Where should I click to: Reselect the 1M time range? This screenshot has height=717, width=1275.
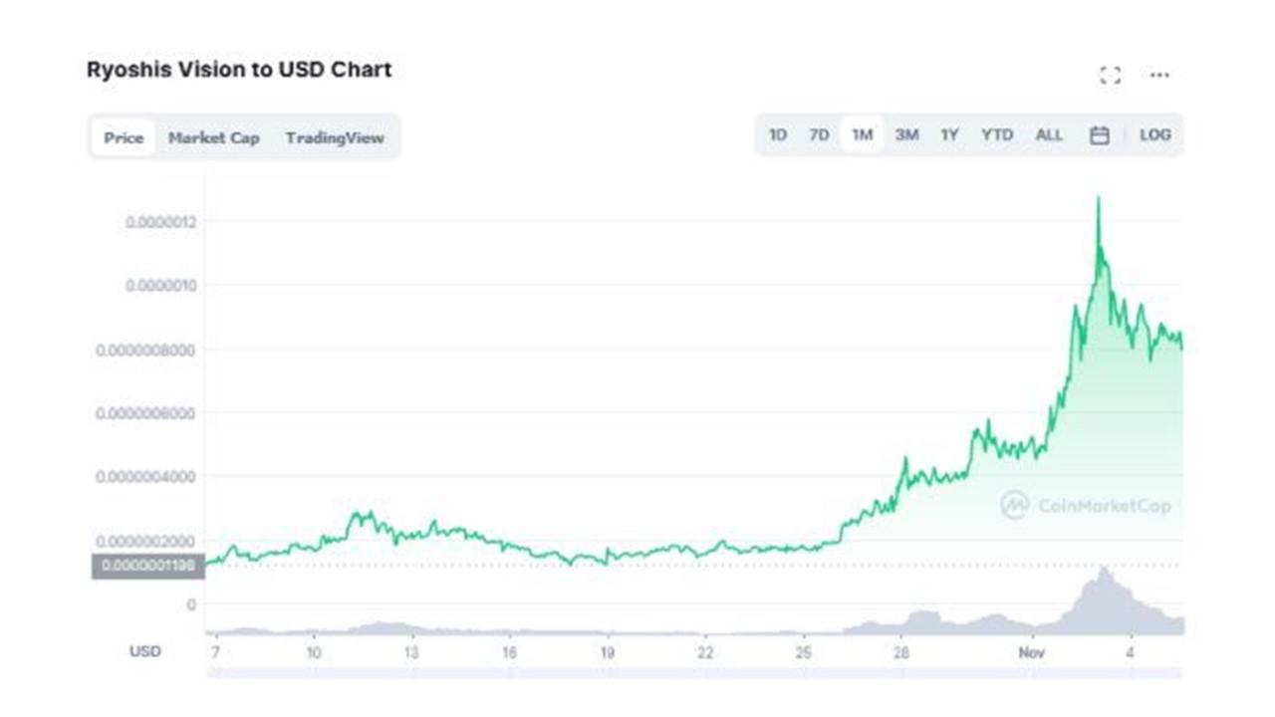(x=863, y=134)
